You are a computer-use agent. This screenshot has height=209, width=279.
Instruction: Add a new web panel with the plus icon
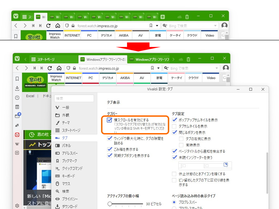click(x=17, y=153)
